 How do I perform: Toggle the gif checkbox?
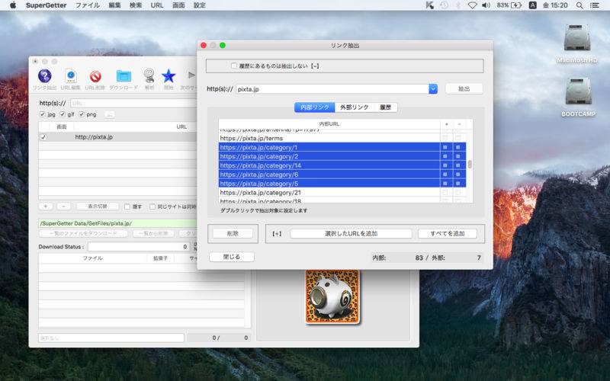63,114
